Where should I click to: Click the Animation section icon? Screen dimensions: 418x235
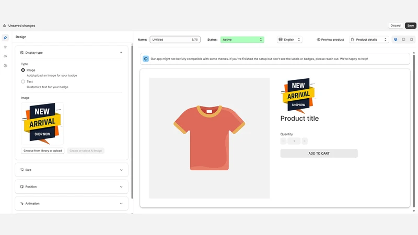[x=22, y=203]
